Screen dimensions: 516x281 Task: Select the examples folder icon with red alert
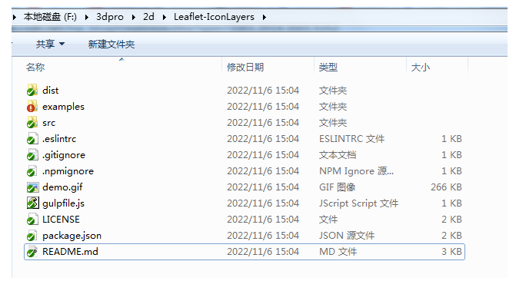coord(32,106)
